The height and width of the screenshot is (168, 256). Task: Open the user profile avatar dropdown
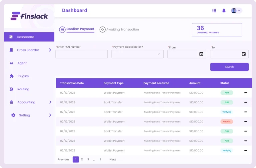point(236,11)
